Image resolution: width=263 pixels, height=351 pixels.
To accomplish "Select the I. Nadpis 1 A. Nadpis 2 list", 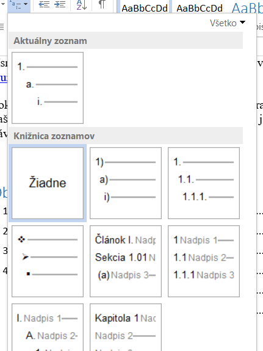I will coord(48,327).
